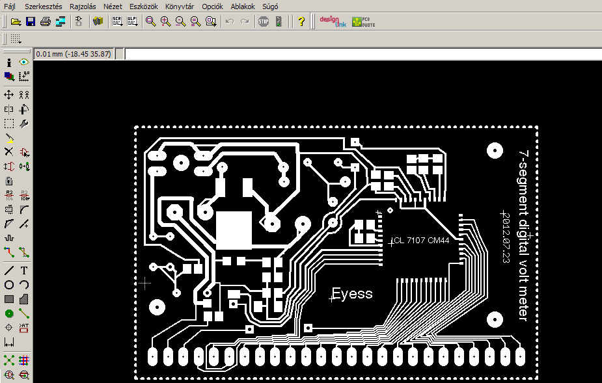This screenshot has height=383, width=602.
Task: Run a user program with ULP icon
Action: [x=132, y=21]
